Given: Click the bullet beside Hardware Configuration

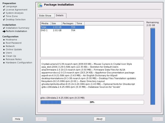Looking at the screenshot, I should 4,63.
